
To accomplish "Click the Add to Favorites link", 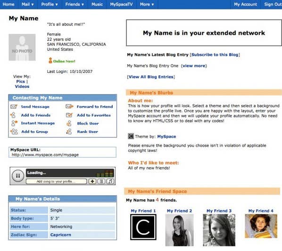I will click(94, 115).
